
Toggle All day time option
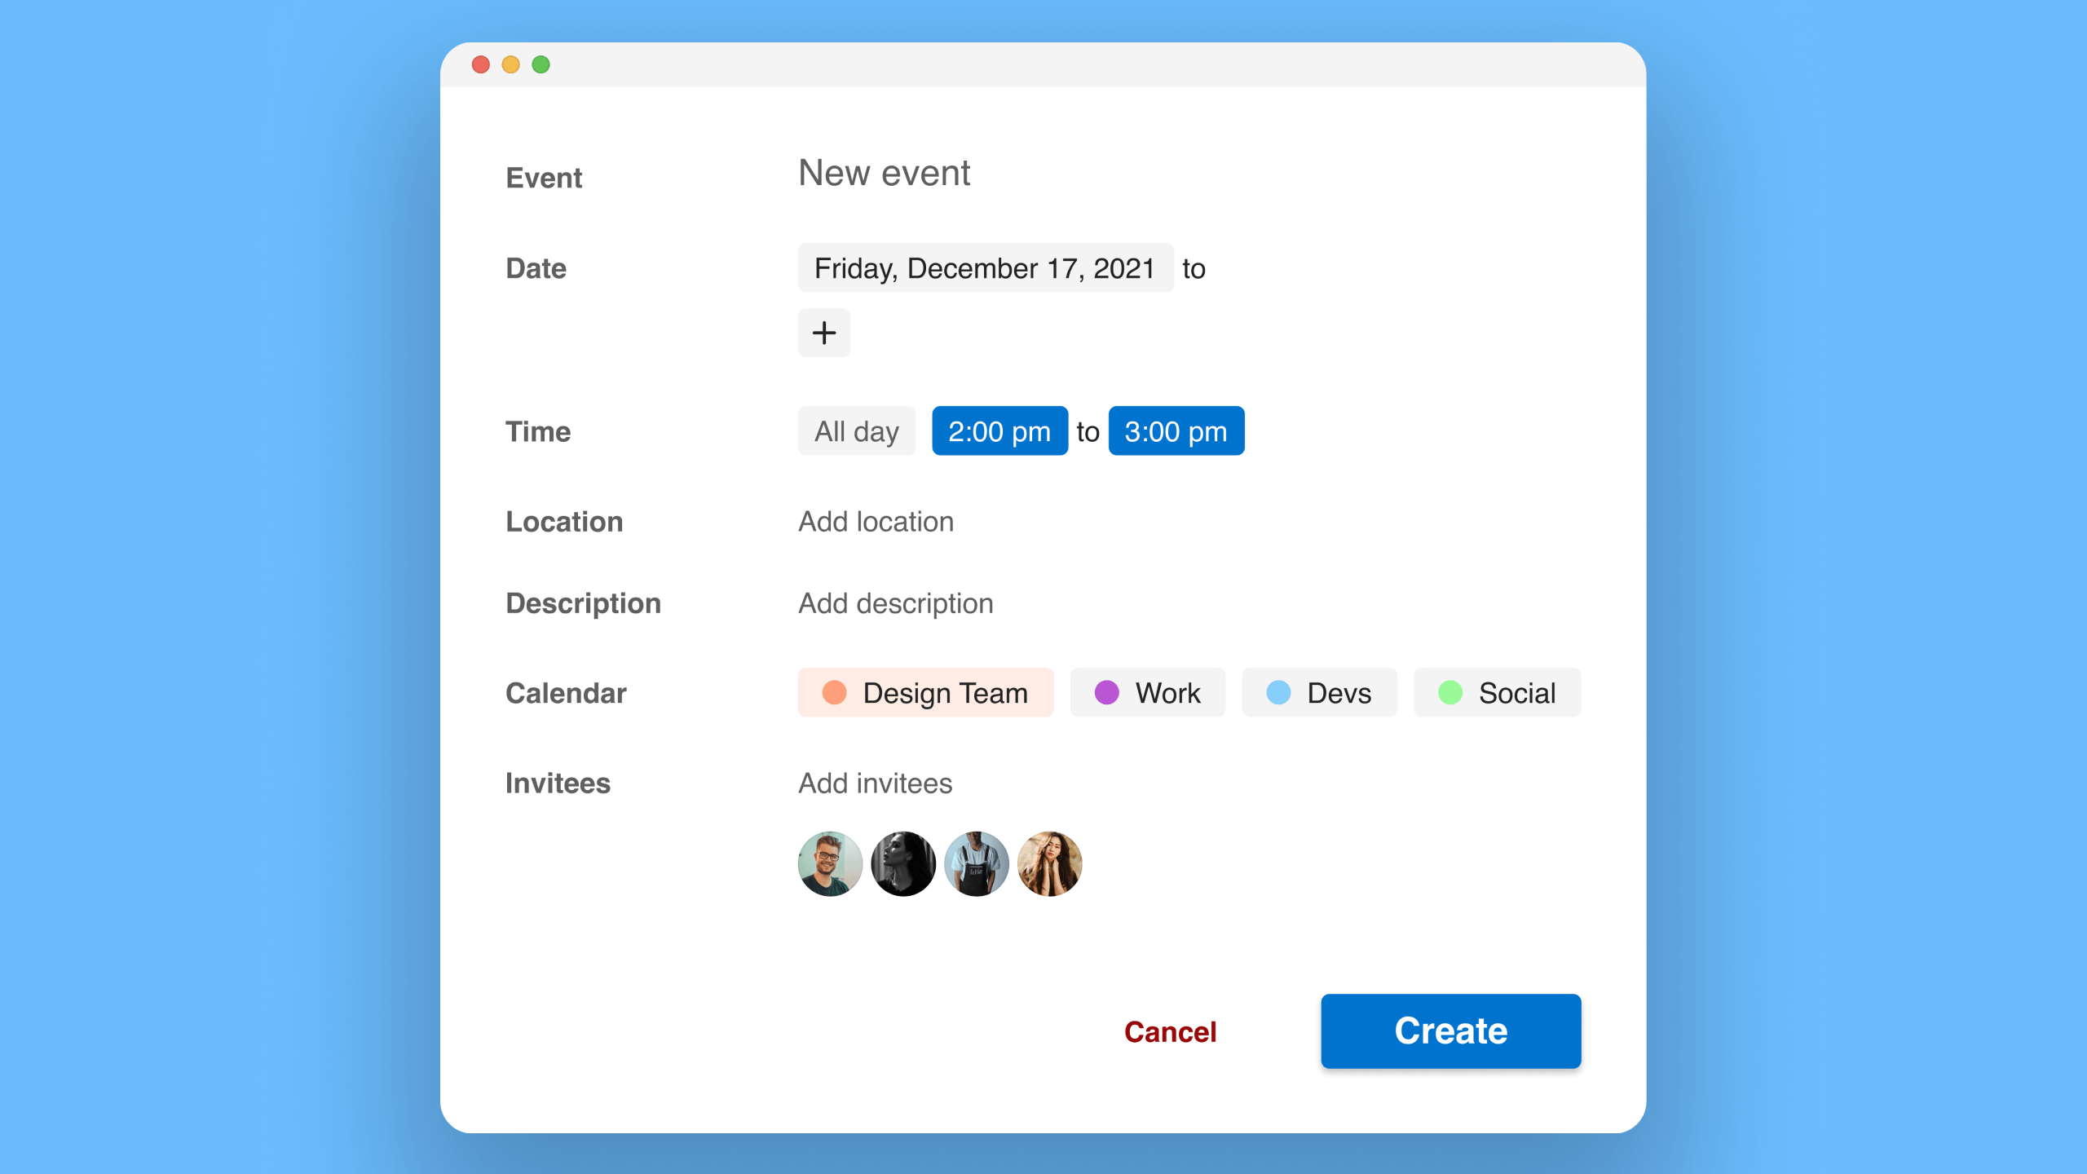(x=856, y=431)
